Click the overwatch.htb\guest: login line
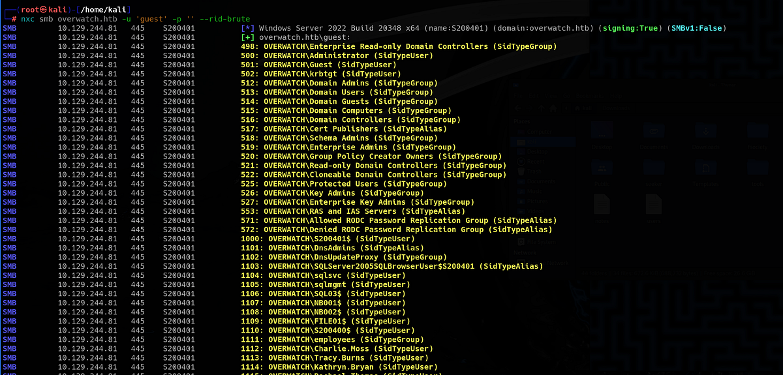 pyautogui.click(x=296, y=38)
